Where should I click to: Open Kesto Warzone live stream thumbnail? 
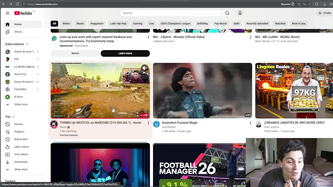[x=100, y=91]
